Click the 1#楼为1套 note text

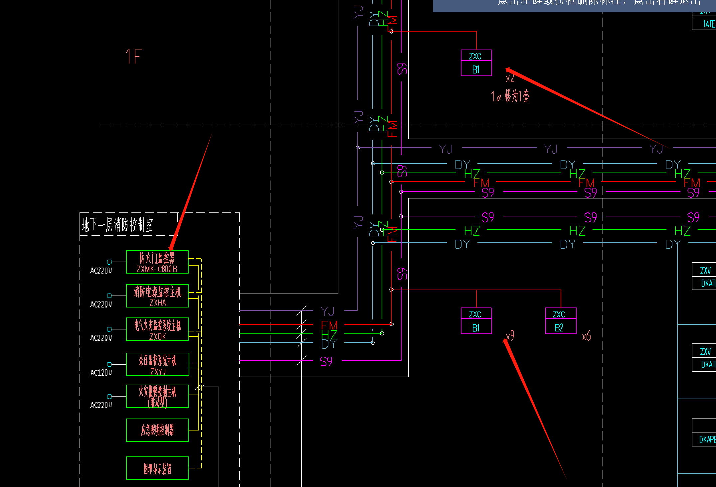pyautogui.click(x=510, y=96)
